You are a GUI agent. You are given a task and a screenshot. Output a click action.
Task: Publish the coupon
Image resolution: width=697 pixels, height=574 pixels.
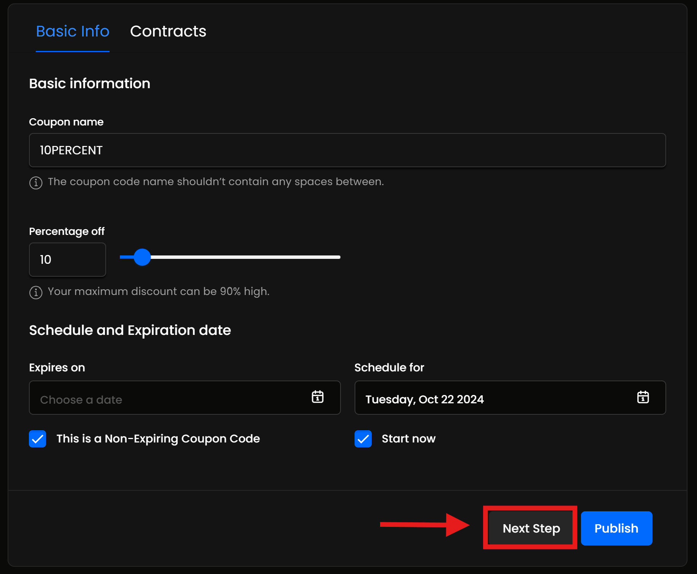point(616,528)
